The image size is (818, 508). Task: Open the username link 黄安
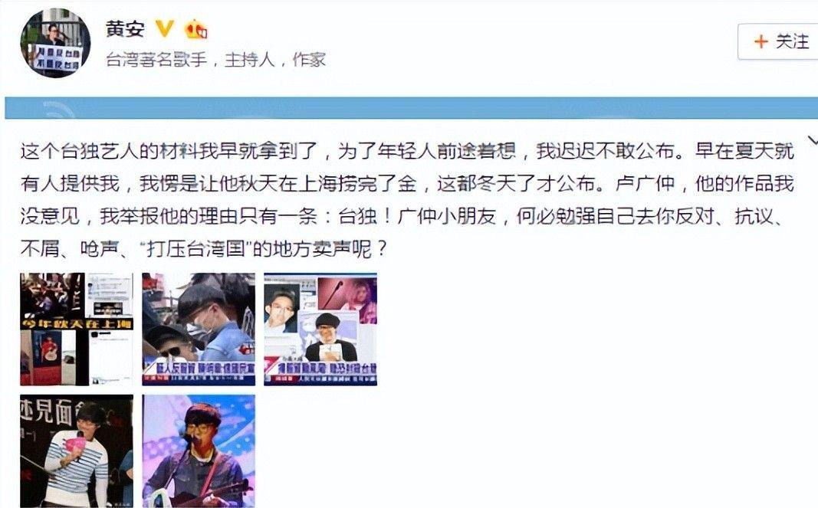[125, 28]
